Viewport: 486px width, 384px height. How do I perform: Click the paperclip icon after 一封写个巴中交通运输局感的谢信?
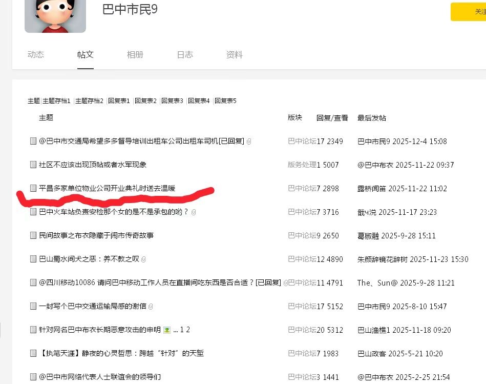coord(151,307)
